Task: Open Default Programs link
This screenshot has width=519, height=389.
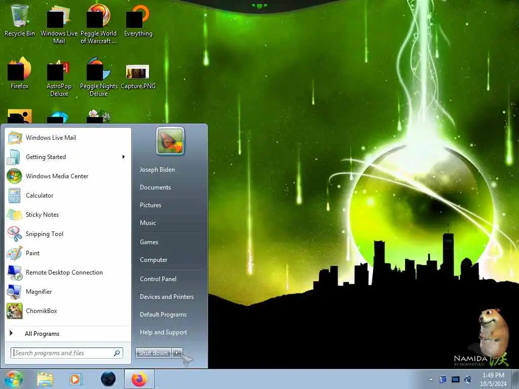Action: pyautogui.click(x=163, y=315)
